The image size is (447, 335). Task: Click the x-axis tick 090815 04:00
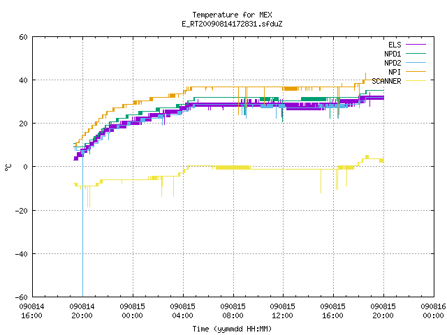[182, 311]
